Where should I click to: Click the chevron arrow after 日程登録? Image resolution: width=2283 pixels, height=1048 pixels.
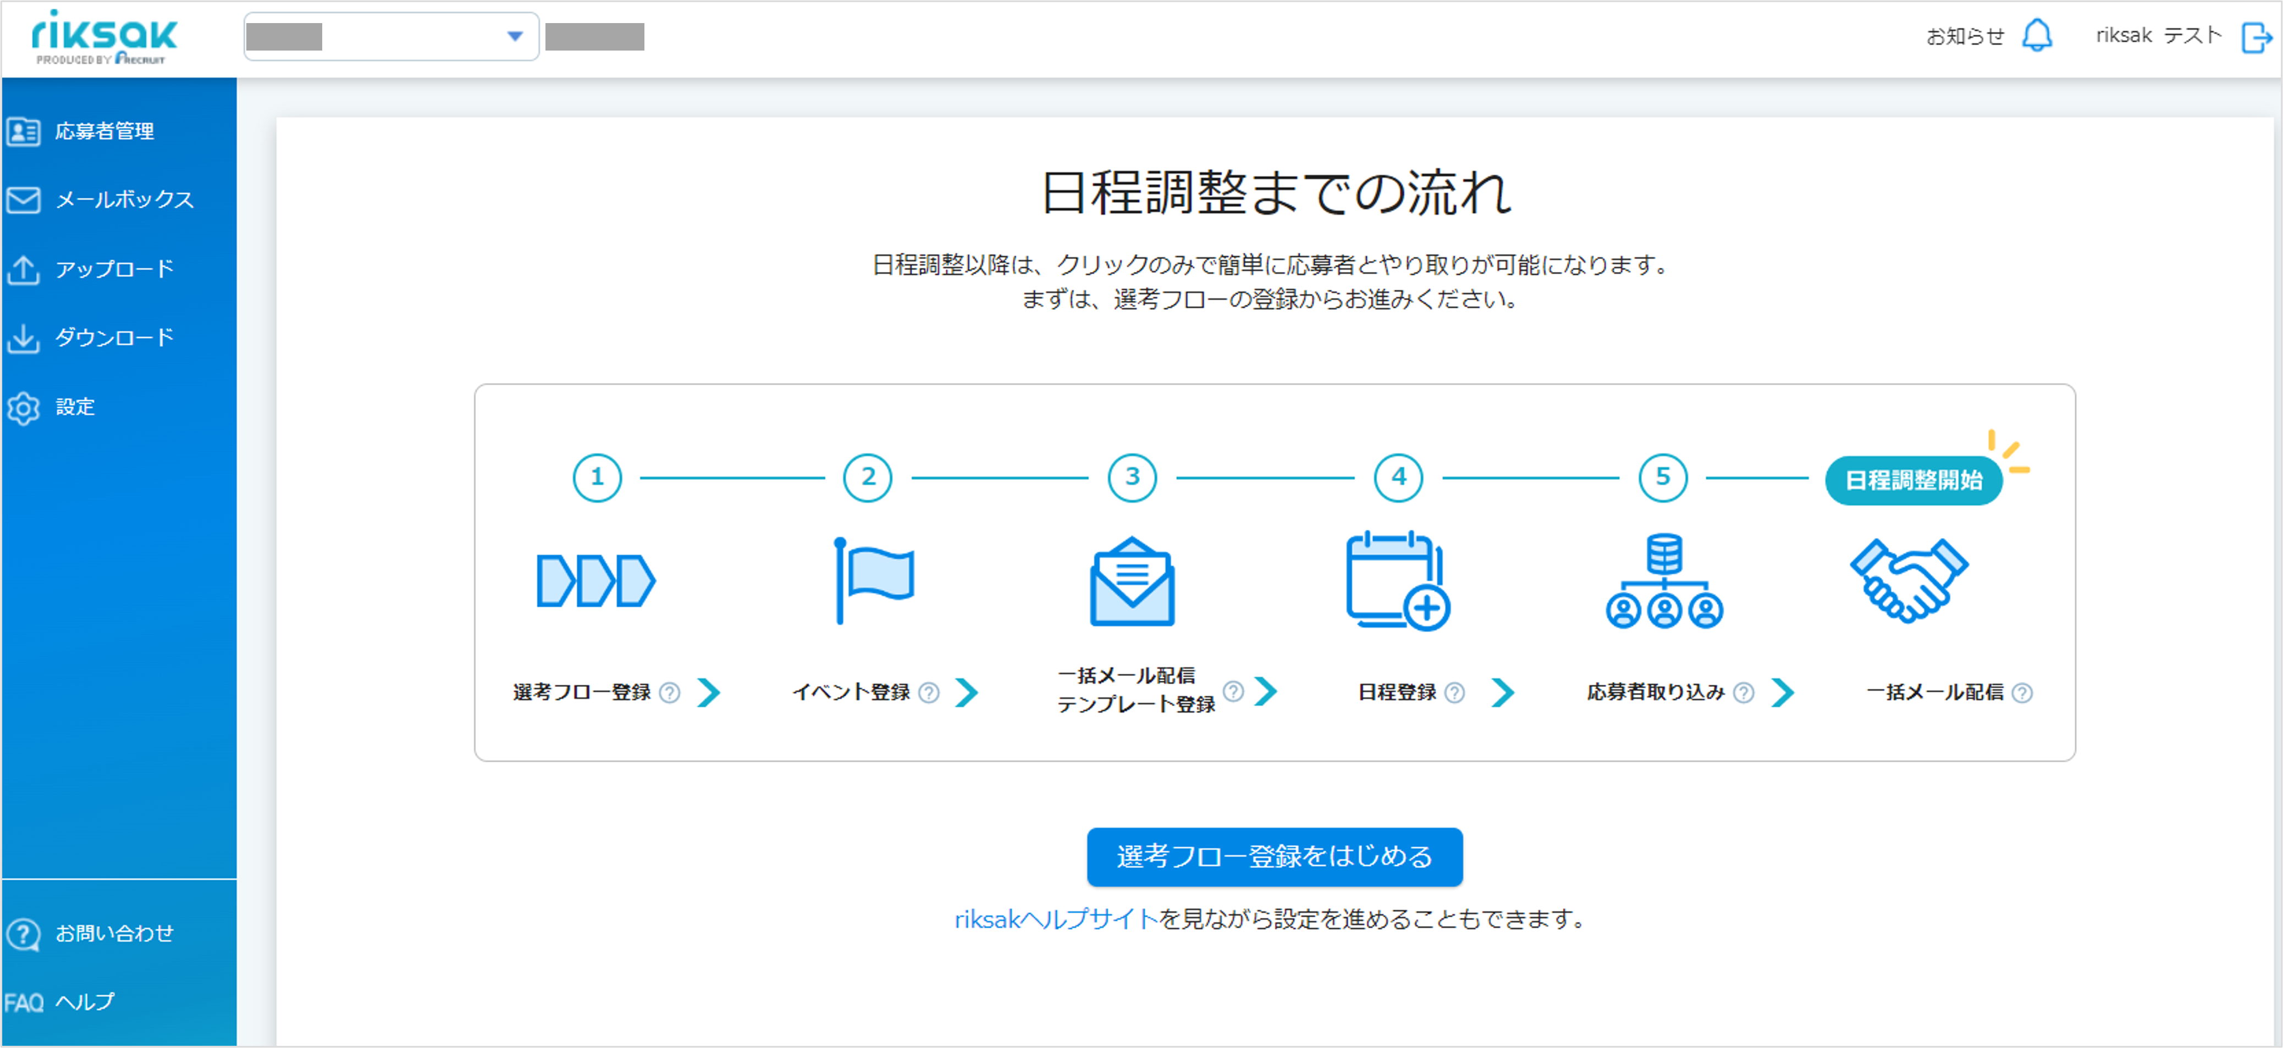pos(1502,693)
